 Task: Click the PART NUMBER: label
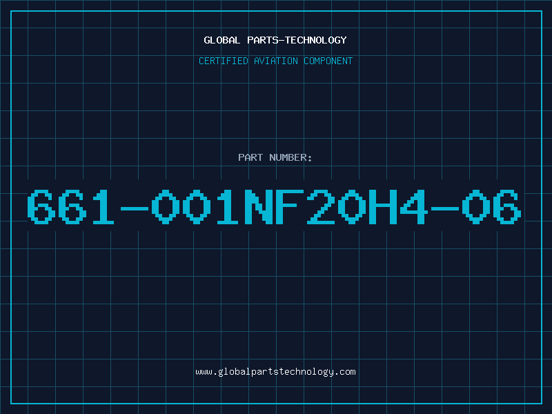point(275,157)
